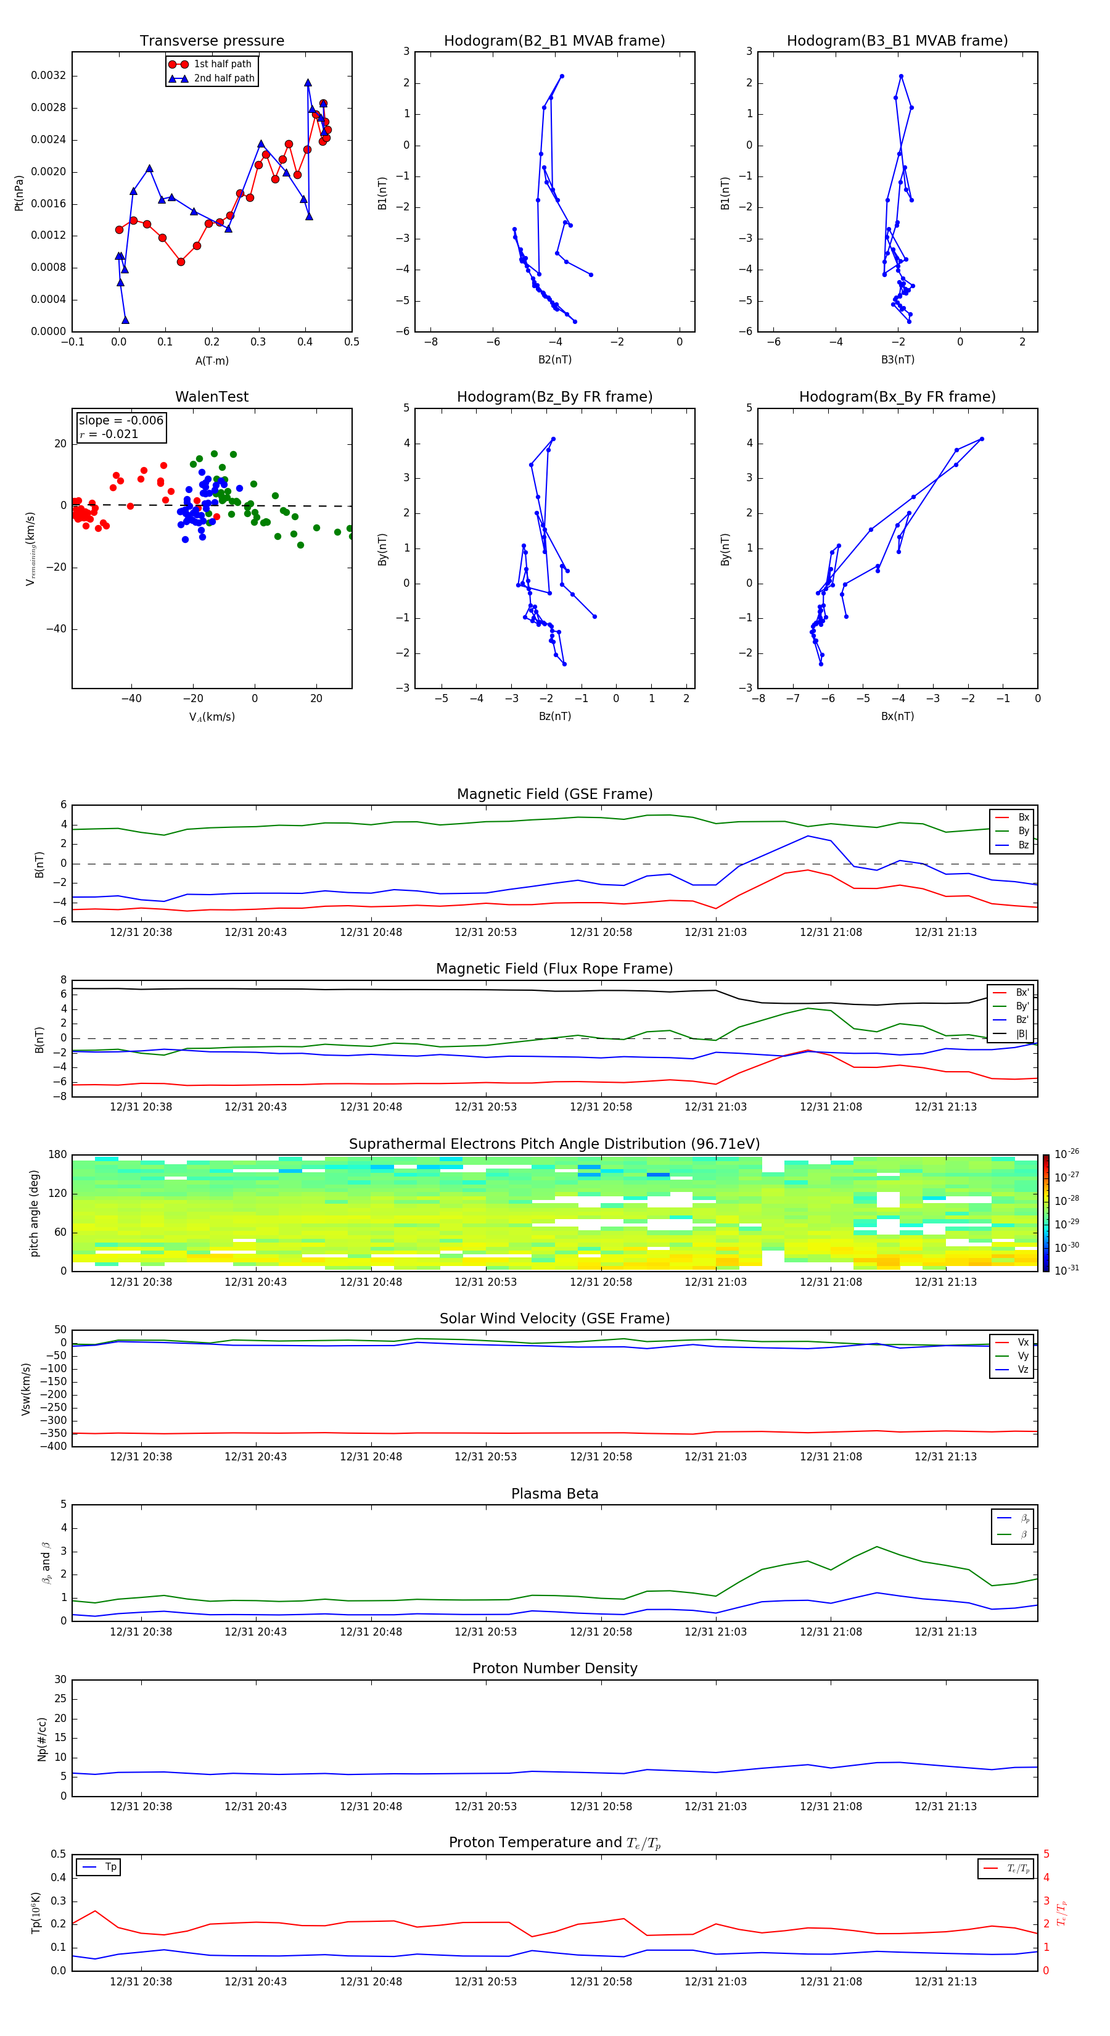Click the Bx entry in GSE field legend

coord(1012,817)
